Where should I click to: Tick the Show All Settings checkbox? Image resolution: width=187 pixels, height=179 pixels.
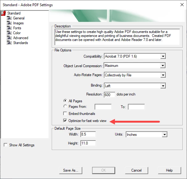click(x=6, y=145)
